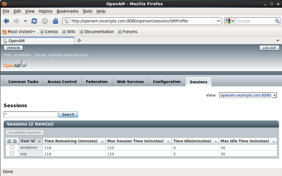Open the Documentation bookmark

tap(97, 32)
